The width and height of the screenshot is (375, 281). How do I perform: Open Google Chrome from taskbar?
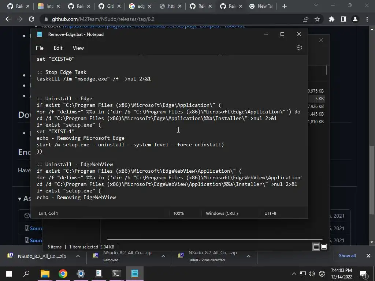tap(63, 274)
